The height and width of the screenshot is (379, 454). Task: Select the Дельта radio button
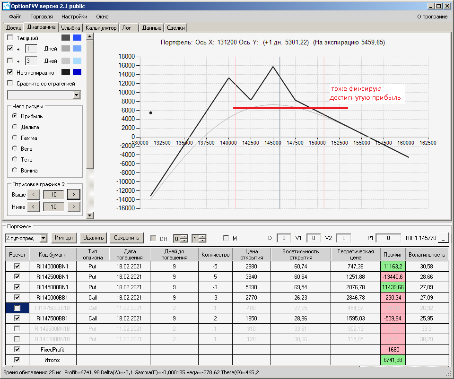click(x=15, y=127)
